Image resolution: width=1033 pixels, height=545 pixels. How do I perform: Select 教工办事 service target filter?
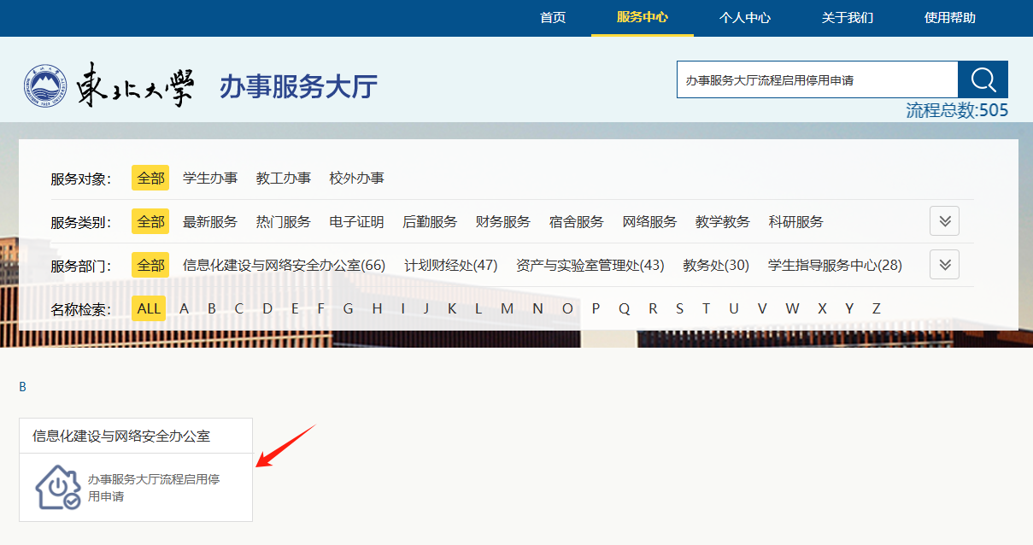tap(284, 179)
